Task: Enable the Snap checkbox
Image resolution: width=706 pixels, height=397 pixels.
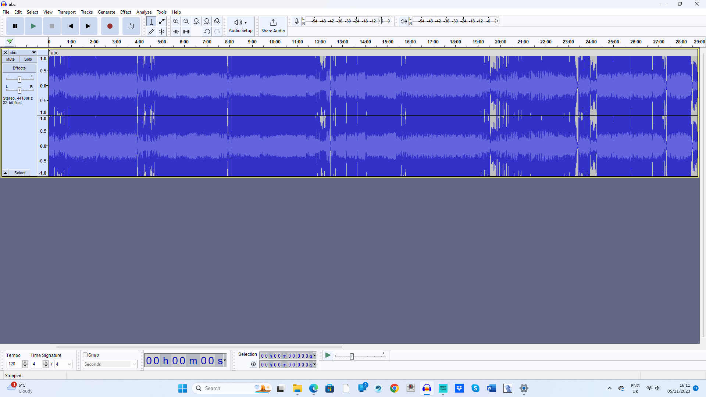Action: tap(85, 355)
